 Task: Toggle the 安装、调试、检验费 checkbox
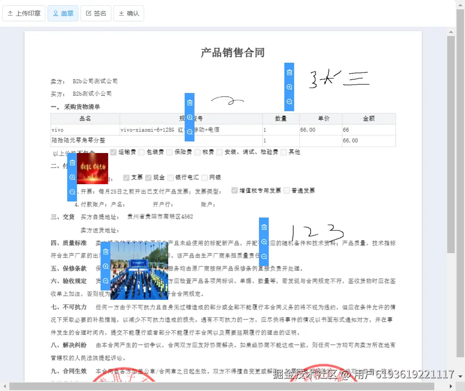click(219, 152)
